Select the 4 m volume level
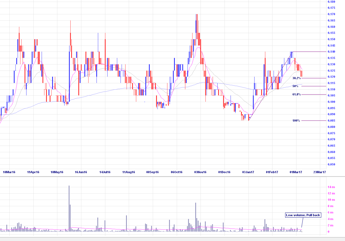The image size is (345, 241). (x=330, y=219)
